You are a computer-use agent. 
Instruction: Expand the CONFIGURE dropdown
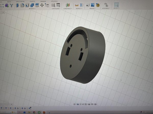[56, 9]
